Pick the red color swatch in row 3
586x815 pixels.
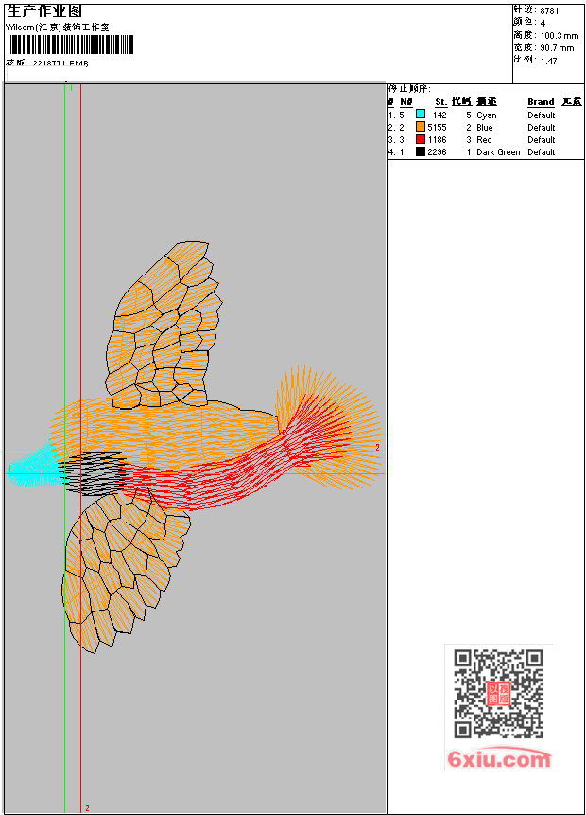coord(421,139)
